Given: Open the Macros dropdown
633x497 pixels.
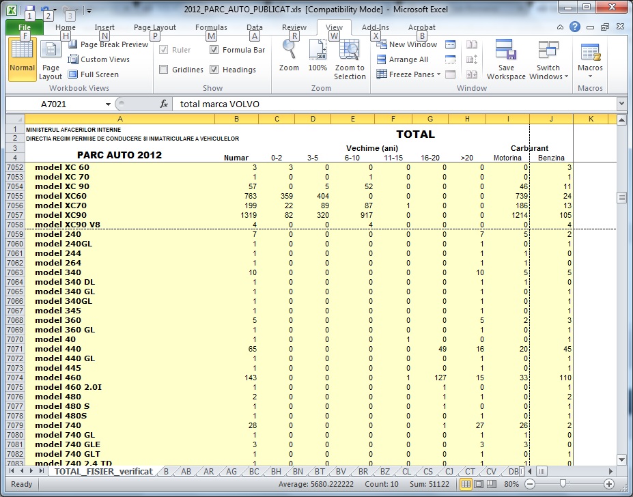Looking at the screenshot, I should point(590,59).
